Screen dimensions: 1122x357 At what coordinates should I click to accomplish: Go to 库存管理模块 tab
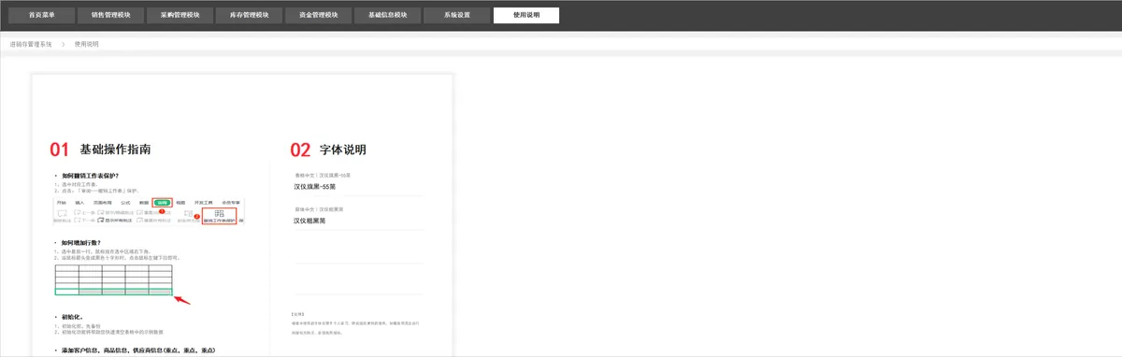coord(249,15)
